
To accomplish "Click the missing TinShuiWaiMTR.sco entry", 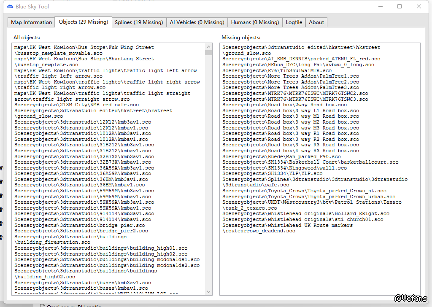I will pos(277,70).
